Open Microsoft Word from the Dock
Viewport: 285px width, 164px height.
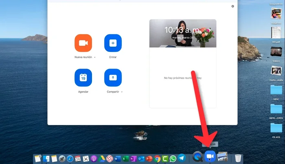(118, 158)
